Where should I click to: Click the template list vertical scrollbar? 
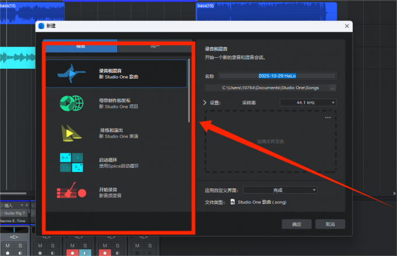click(189, 91)
